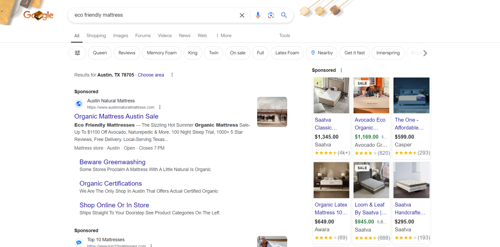Apply the Full filter chip

(260, 53)
